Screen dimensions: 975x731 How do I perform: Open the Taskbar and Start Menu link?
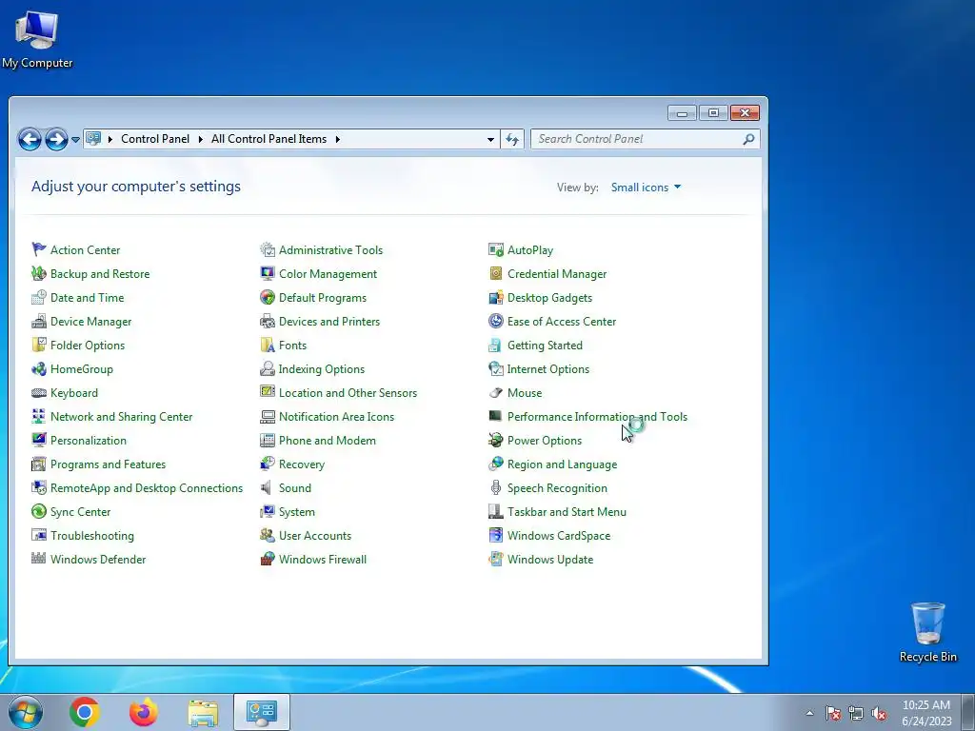click(567, 512)
